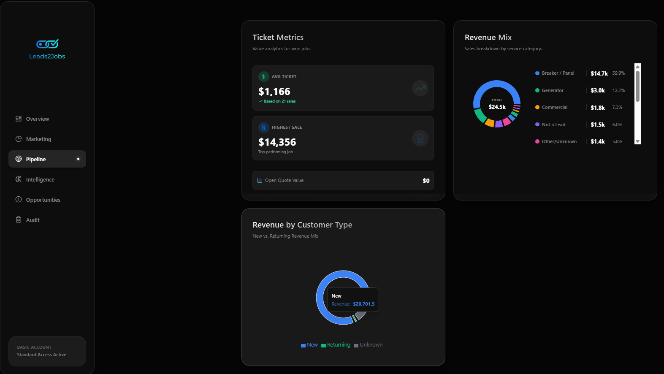Click the Audit clipboard icon

click(x=19, y=220)
